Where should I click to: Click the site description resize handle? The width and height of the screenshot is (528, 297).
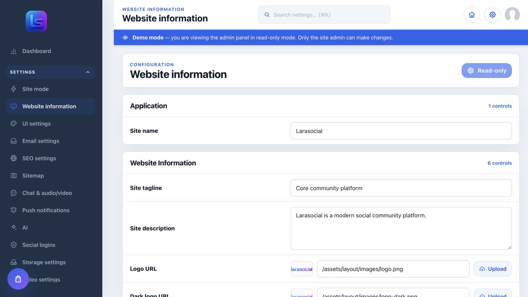pyautogui.click(x=509, y=247)
